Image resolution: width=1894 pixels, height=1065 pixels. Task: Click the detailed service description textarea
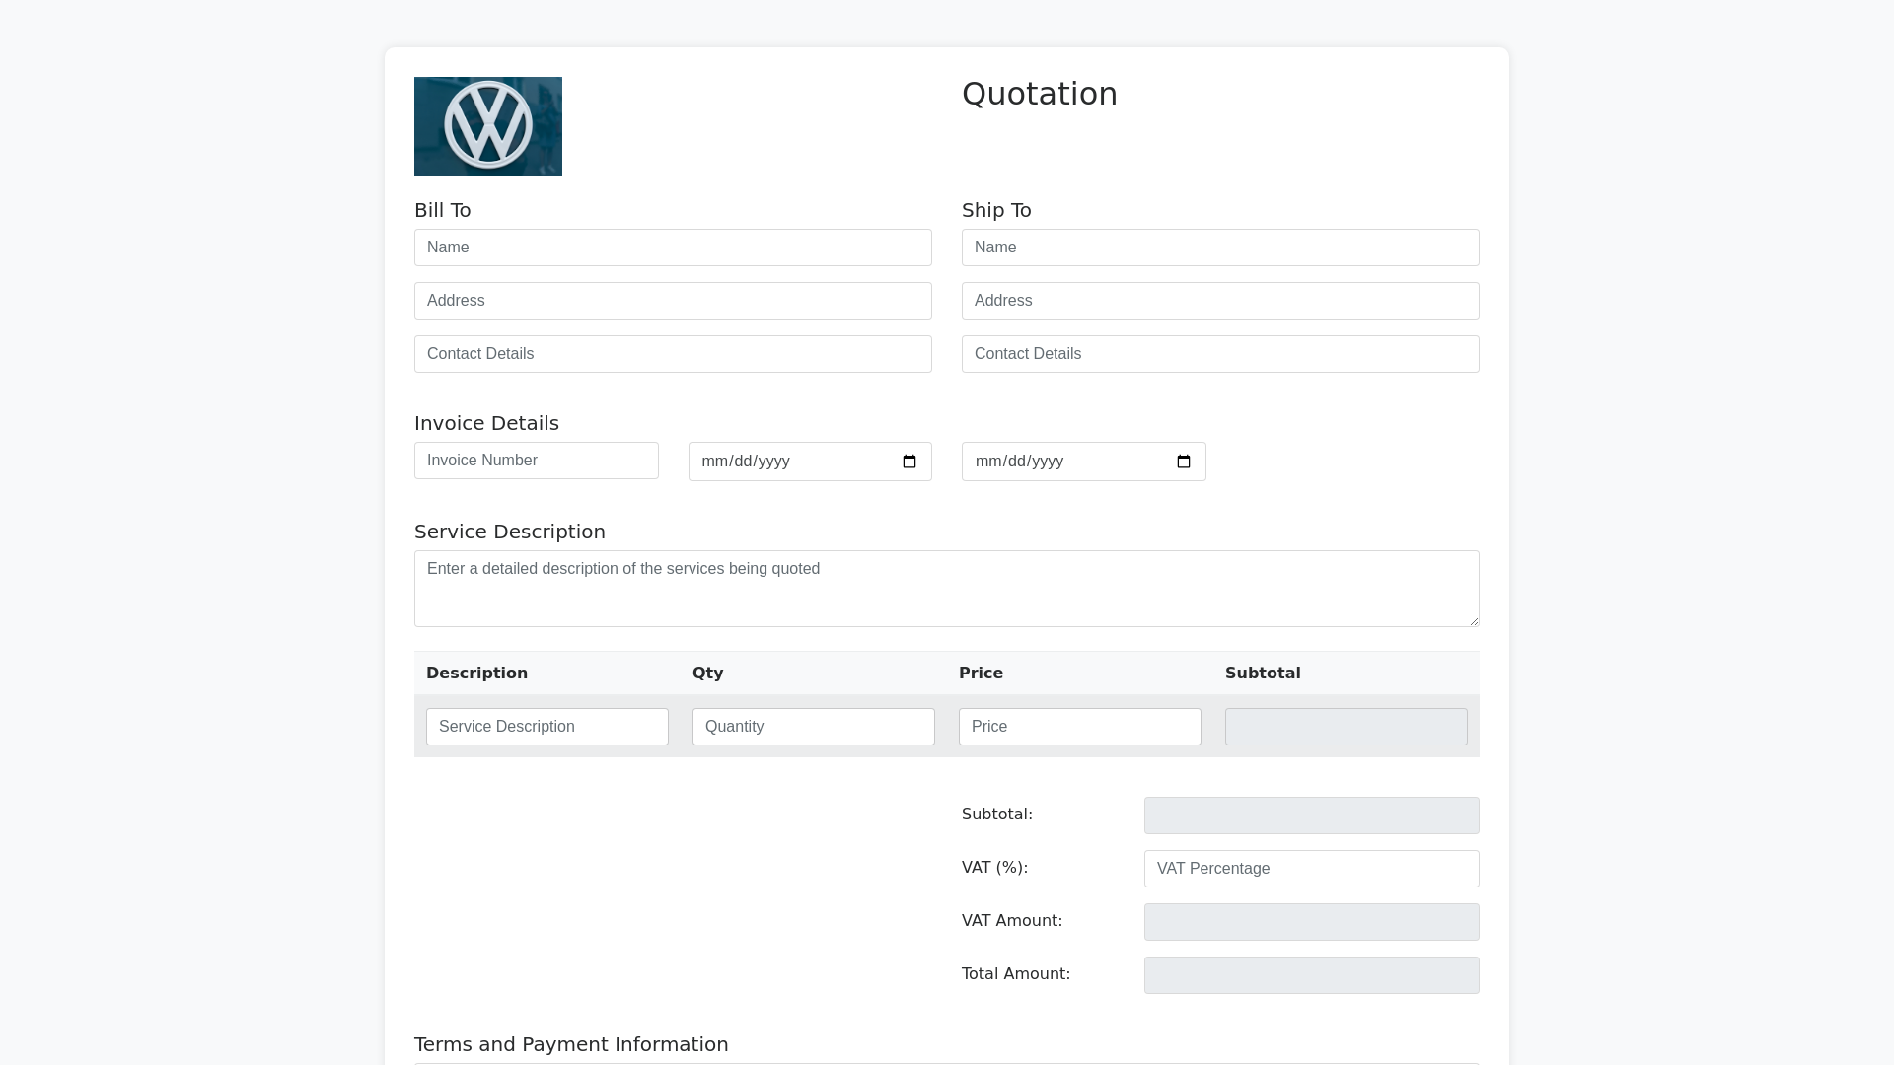click(945, 589)
